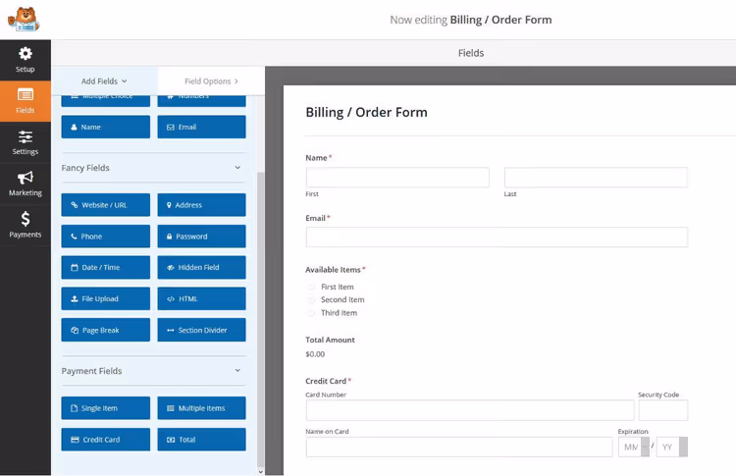Click the WPForms bear mascot logo
The image size is (736, 476).
pyautogui.click(x=24, y=20)
